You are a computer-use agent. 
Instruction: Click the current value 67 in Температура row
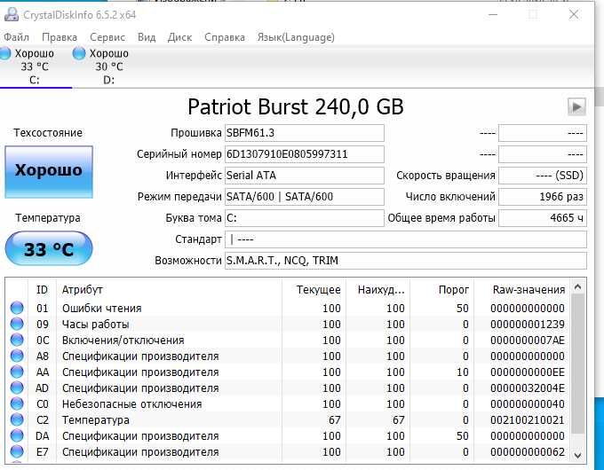click(x=334, y=420)
